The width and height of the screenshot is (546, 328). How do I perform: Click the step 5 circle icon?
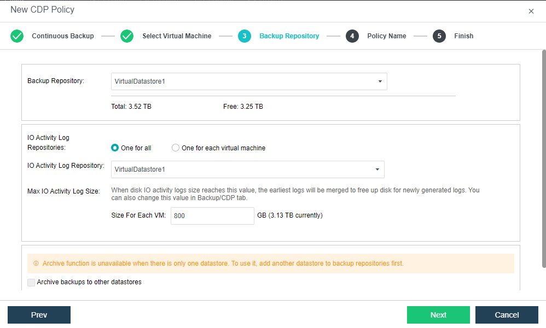click(439, 36)
